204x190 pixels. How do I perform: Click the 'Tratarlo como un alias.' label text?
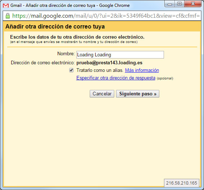100,70
